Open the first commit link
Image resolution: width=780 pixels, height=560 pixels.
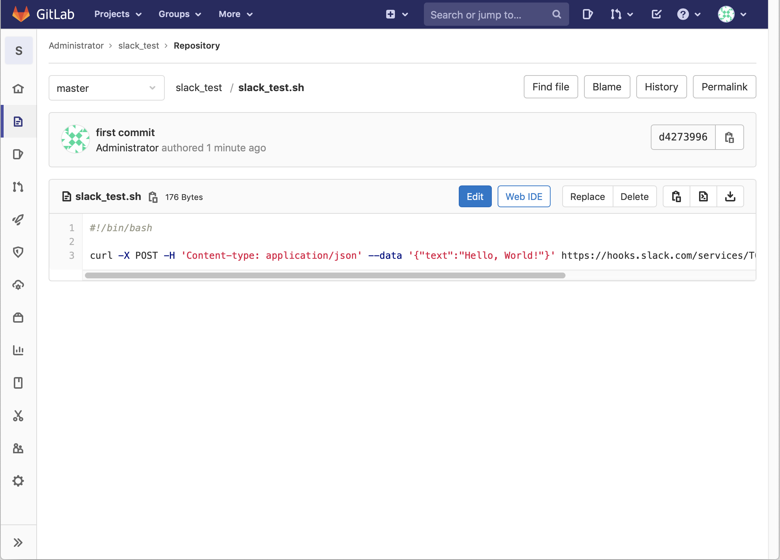coord(125,132)
